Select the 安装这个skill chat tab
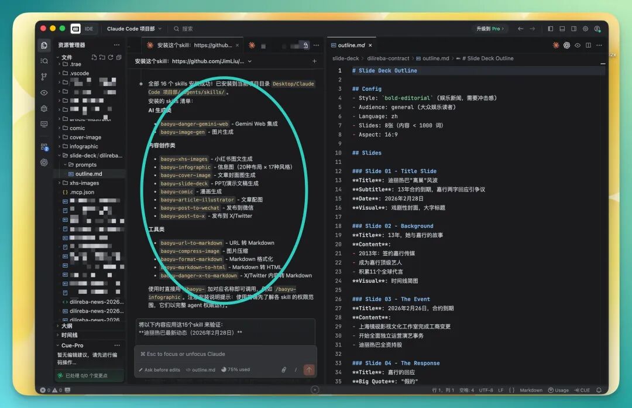The height and width of the screenshot is (408, 632). 193,45
